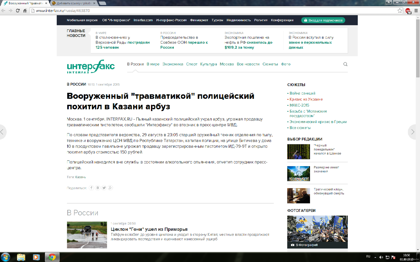Image resolution: width=420 pixels, height=262 pixels.
Task: Open the 'Спорт' navigation section
Action: (x=192, y=64)
